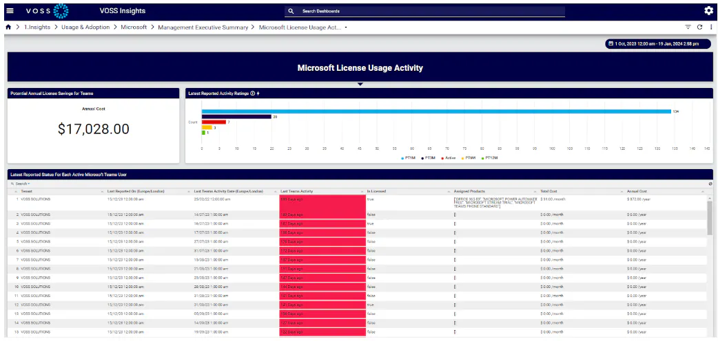Refresh the dashboard
This screenshot has height=341, width=718.
coord(699,27)
